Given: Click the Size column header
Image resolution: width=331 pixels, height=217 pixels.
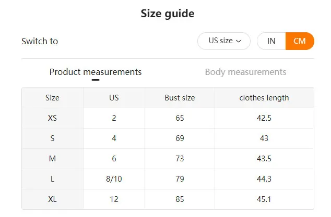Looking at the screenshot, I should coord(53,98).
